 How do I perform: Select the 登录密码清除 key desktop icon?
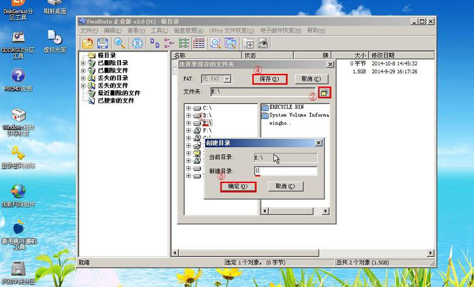(x=18, y=157)
